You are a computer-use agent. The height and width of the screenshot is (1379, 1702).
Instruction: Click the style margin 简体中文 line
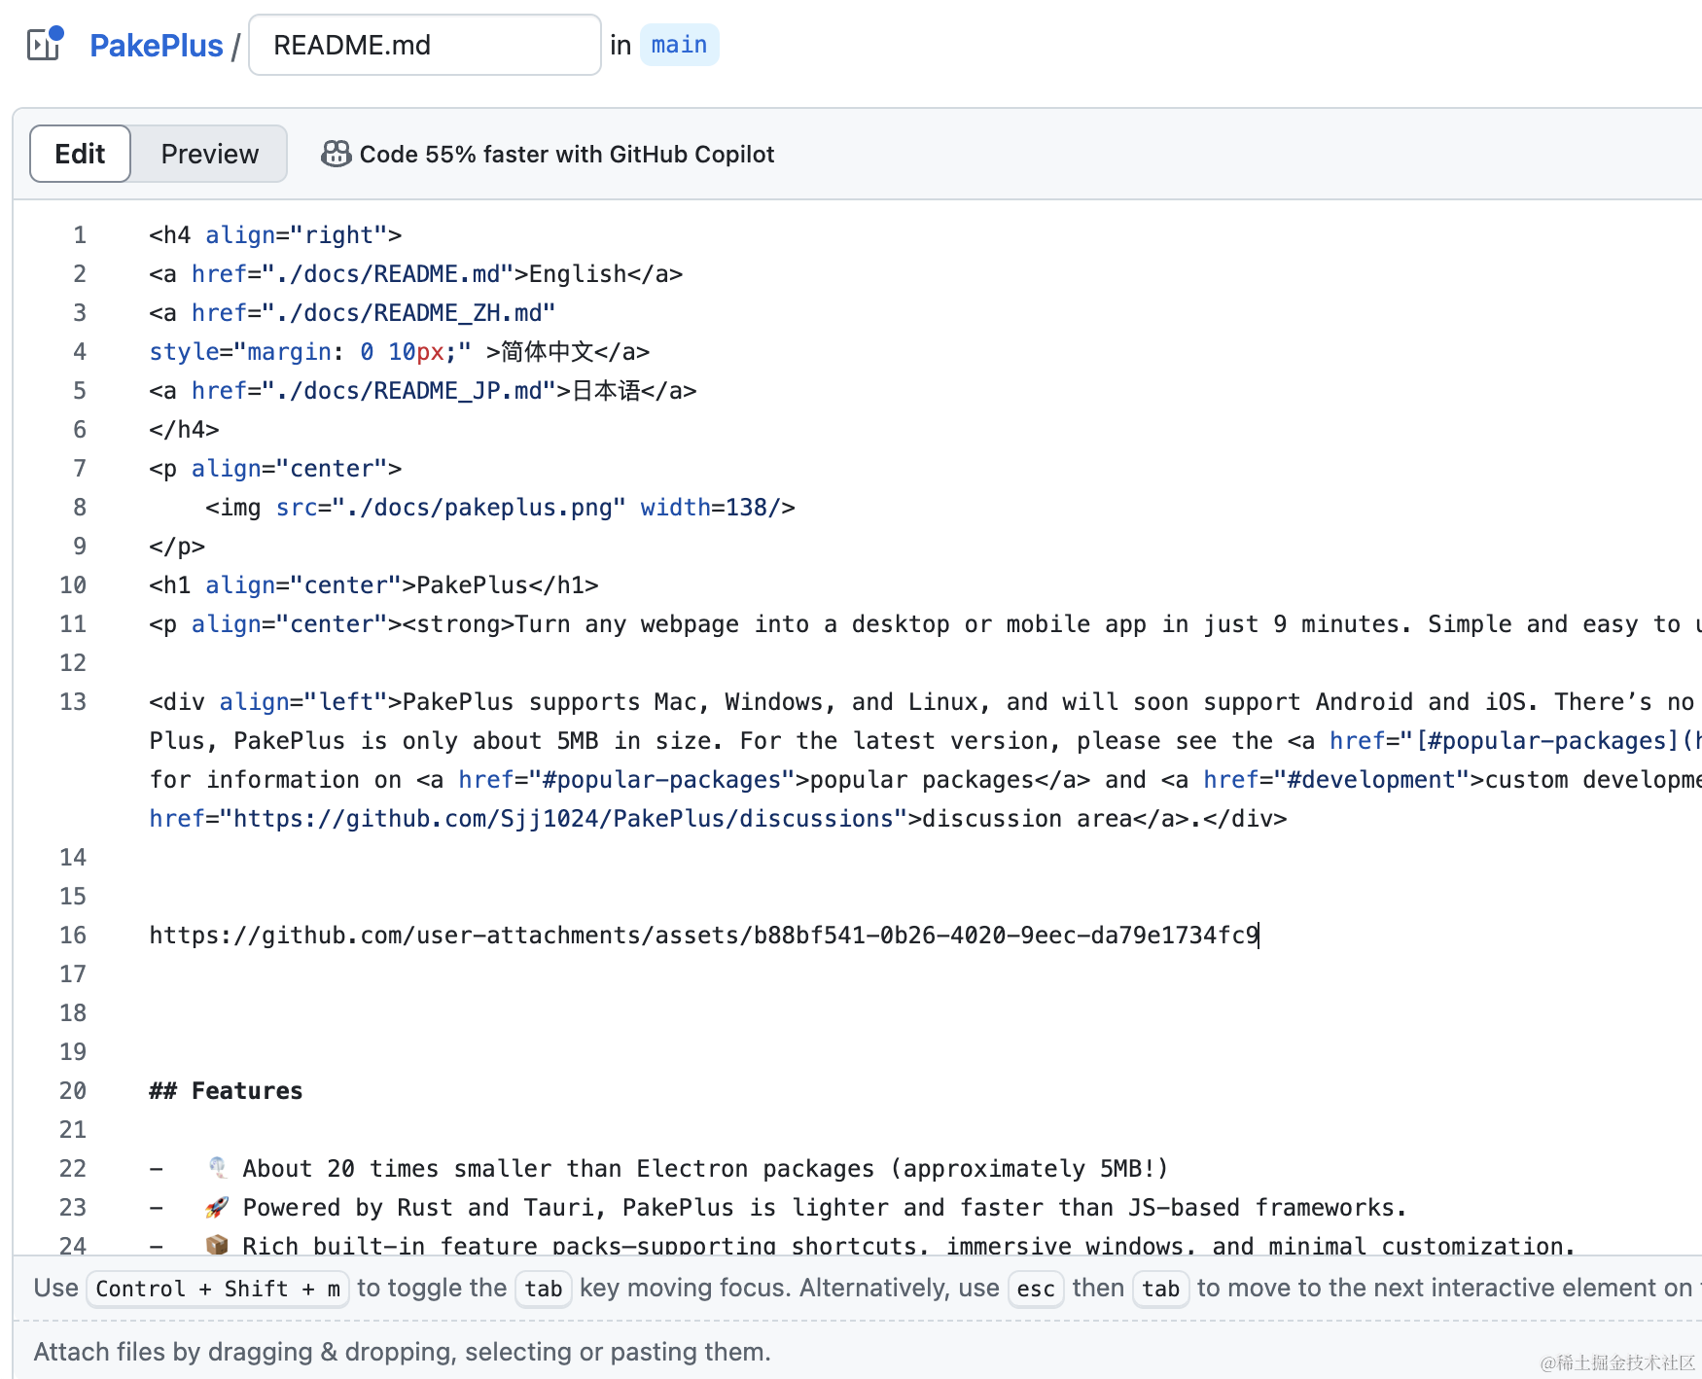coord(399,352)
